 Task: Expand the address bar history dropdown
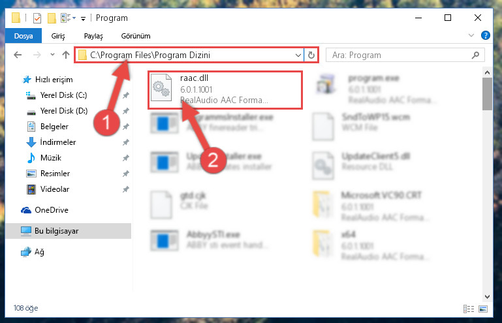pos(298,55)
